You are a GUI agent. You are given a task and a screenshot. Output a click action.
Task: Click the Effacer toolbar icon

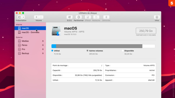88,17
